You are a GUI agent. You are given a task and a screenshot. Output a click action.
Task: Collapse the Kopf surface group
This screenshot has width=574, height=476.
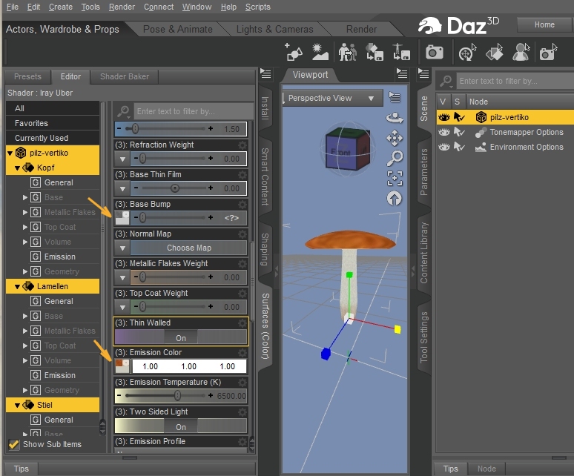[x=17, y=168]
